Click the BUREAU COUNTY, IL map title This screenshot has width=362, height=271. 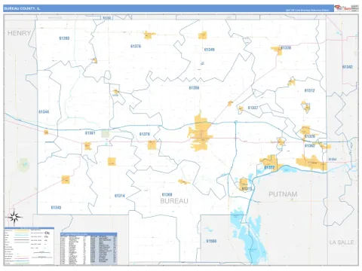tap(22, 8)
